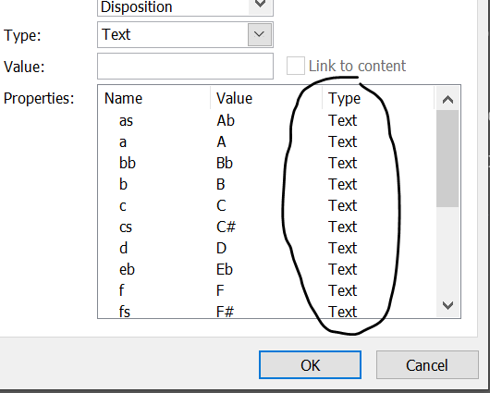Select the property named 'f'
The image size is (490, 393).
(121, 290)
